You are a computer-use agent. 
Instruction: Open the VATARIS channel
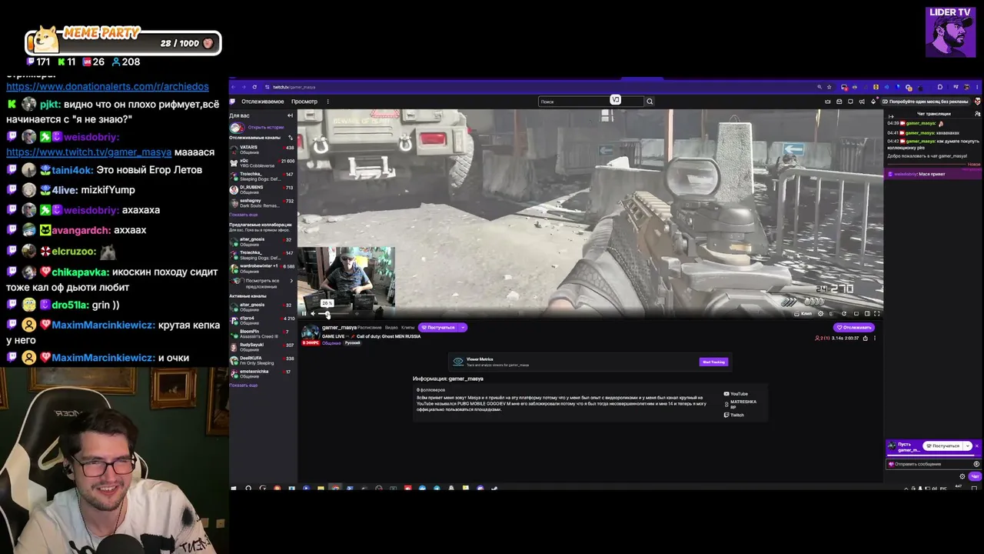(x=262, y=149)
